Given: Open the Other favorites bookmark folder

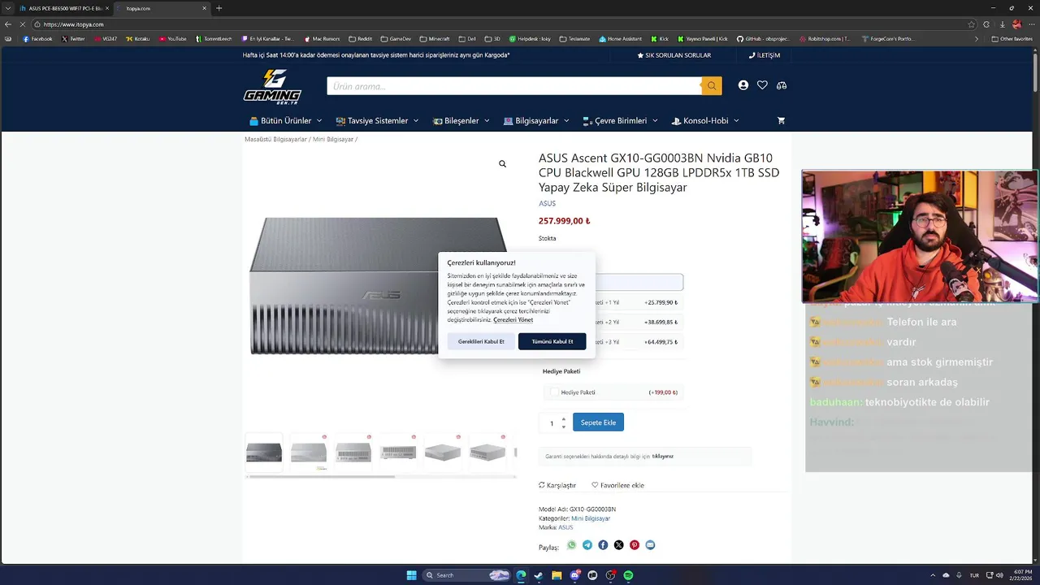Looking at the screenshot, I should coord(1012,39).
